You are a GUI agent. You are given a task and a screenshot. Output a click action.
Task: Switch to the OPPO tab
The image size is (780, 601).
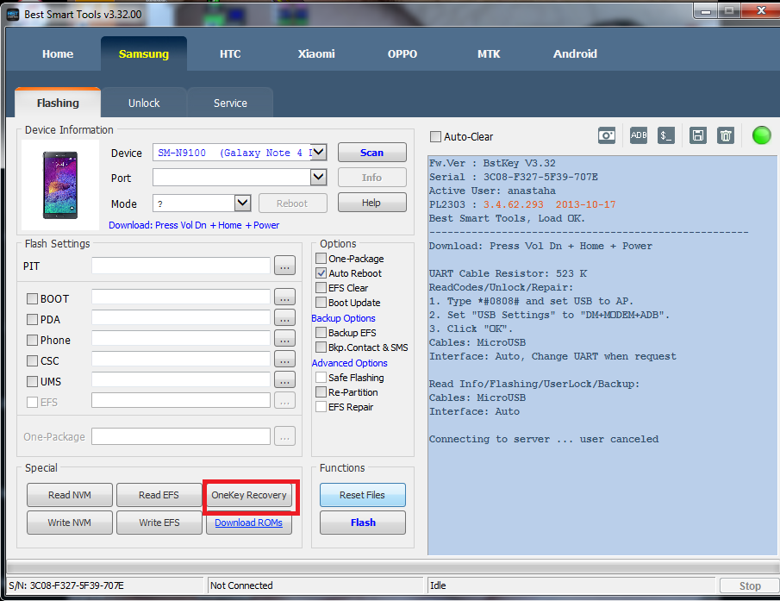(402, 53)
